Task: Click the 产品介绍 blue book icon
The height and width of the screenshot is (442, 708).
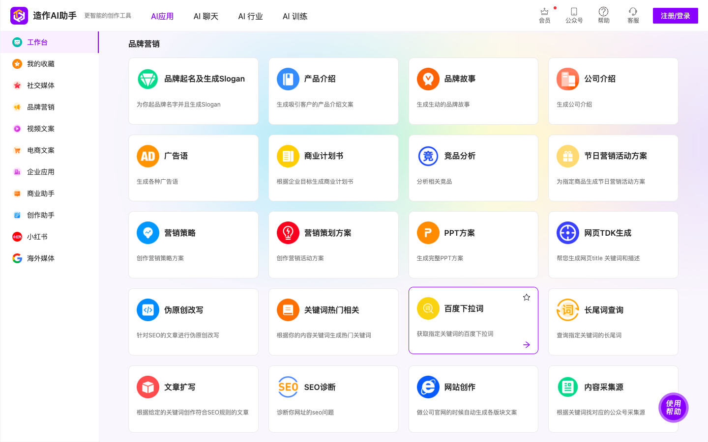Action: [x=288, y=79]
